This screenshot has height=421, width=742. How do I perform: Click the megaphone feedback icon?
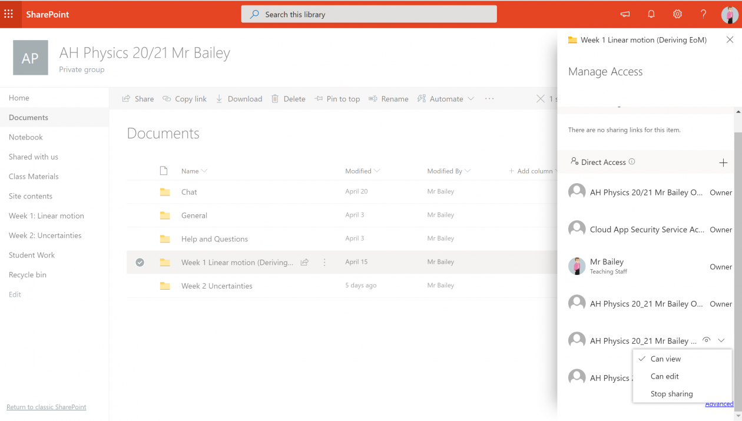(x=625, y=14)
